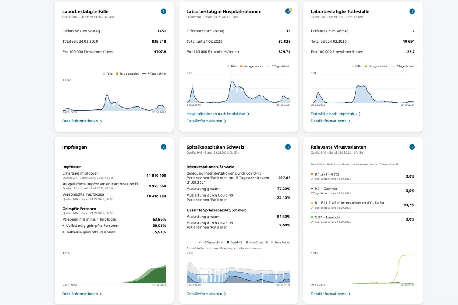The height and width of the screenshot is (305, 458).
Task: Click the Non-Covid-19 legend color swatch
Action: pyautogui.click(x=247, y=242)
